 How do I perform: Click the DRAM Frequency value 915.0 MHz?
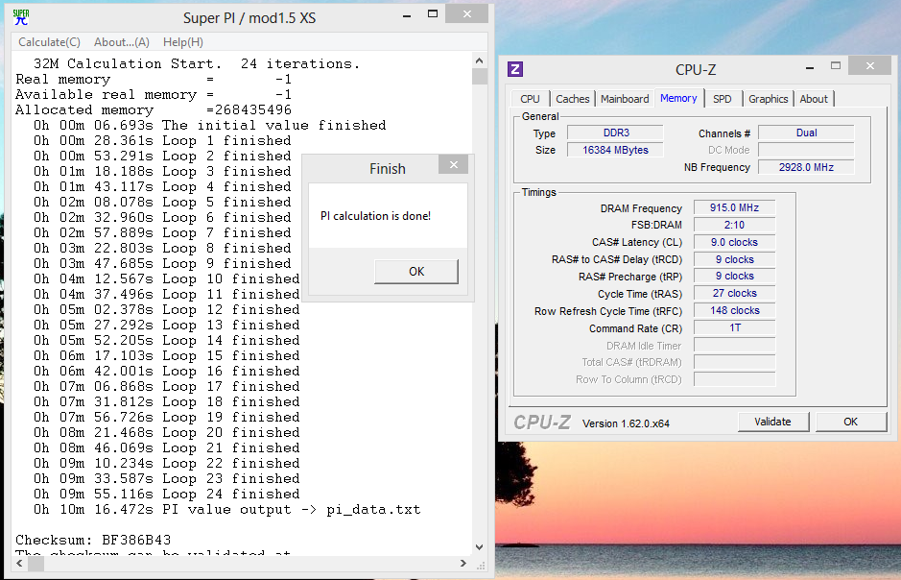click(x=734, y=207)
